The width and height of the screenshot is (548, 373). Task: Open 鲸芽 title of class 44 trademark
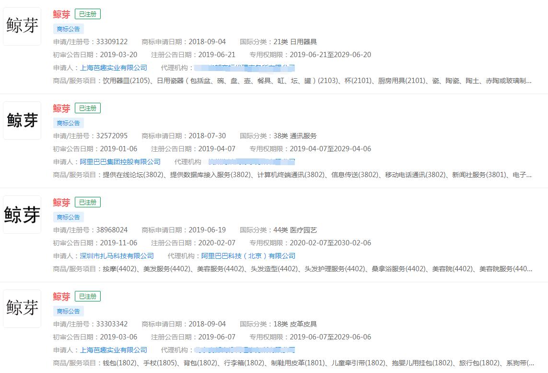(61, 203)
